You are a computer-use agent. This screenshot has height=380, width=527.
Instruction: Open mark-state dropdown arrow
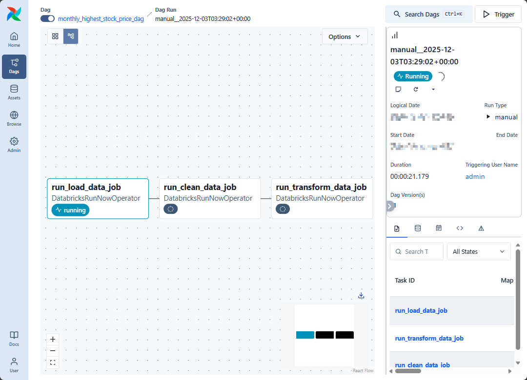point(433,89)
